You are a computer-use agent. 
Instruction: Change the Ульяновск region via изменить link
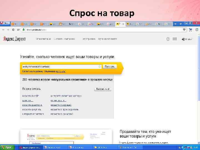(x=61, y=71)
